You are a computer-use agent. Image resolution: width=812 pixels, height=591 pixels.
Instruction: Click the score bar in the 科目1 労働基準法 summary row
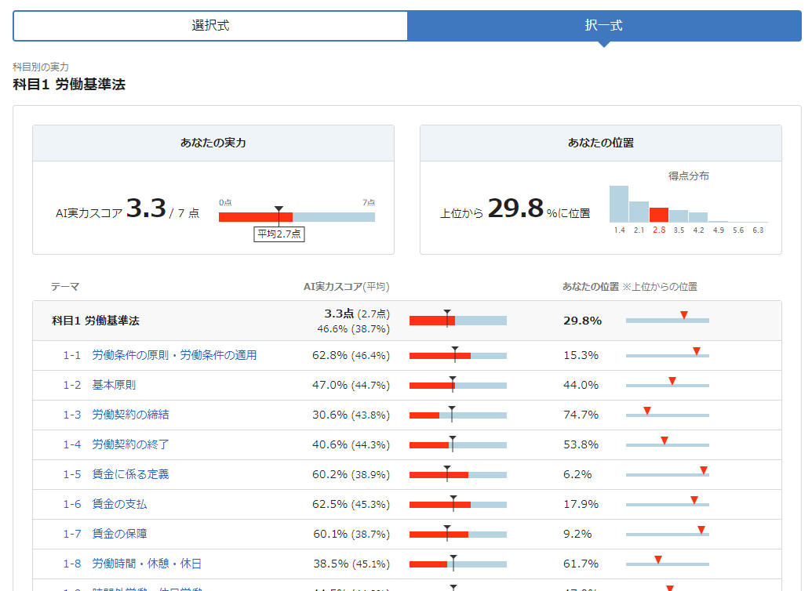tap(458, 321)
